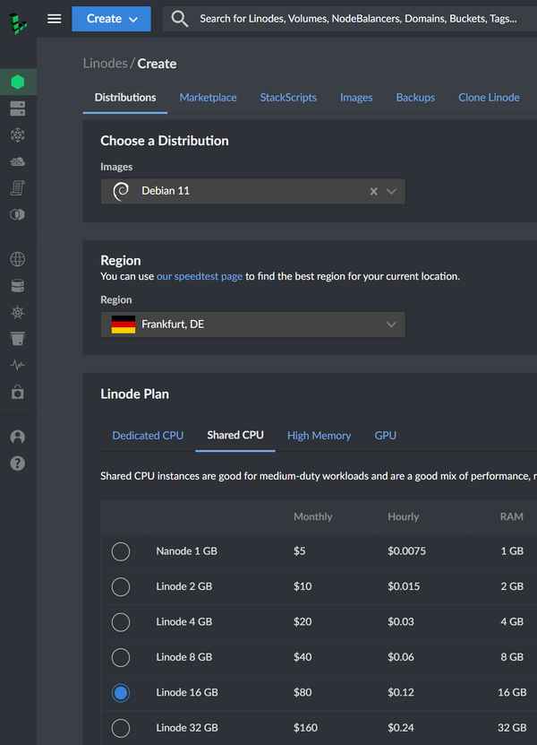Clear the selected Debian 11 image
This screenshot has width=537, height=745.
(x=373, y=191)
